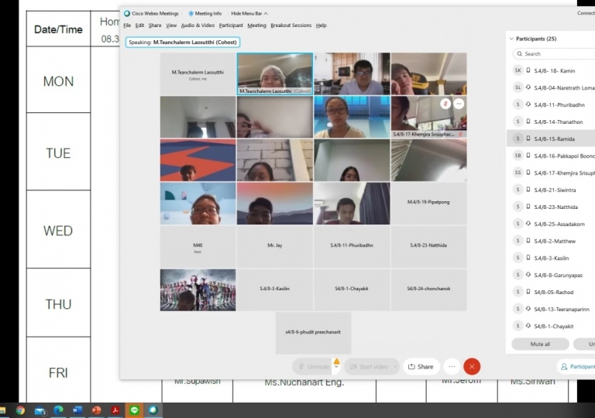Screen dimensions: 595x418
Task: Open Microsoft Word from the taskbar
Action: (77, 410)
